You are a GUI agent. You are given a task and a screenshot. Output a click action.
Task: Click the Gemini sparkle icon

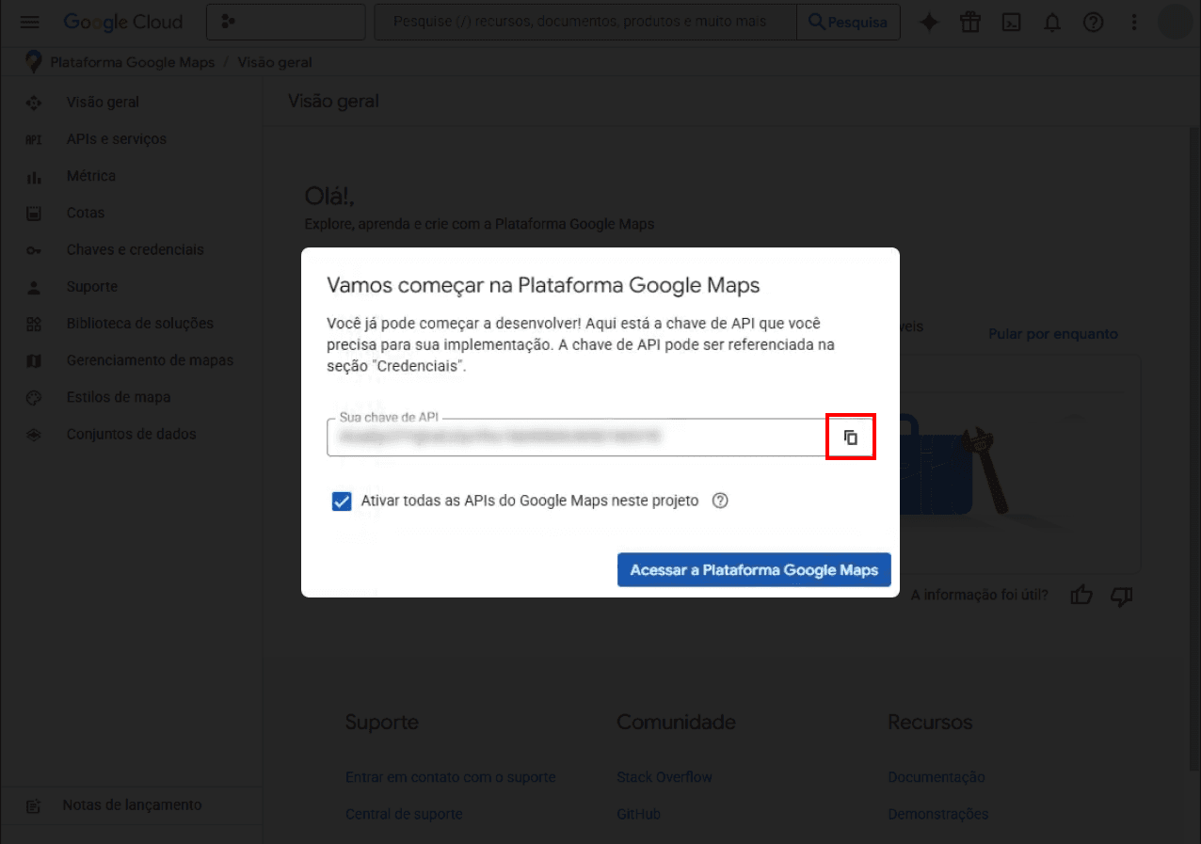click(x=929, y=23)
